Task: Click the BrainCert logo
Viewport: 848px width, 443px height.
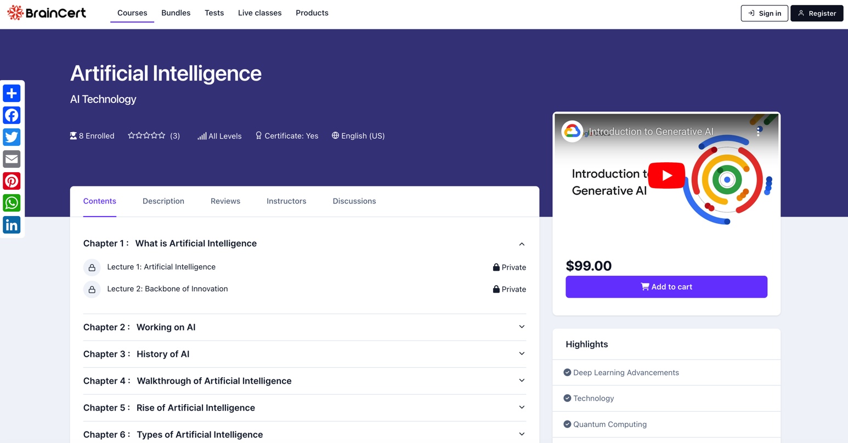Action: point(46,13)
